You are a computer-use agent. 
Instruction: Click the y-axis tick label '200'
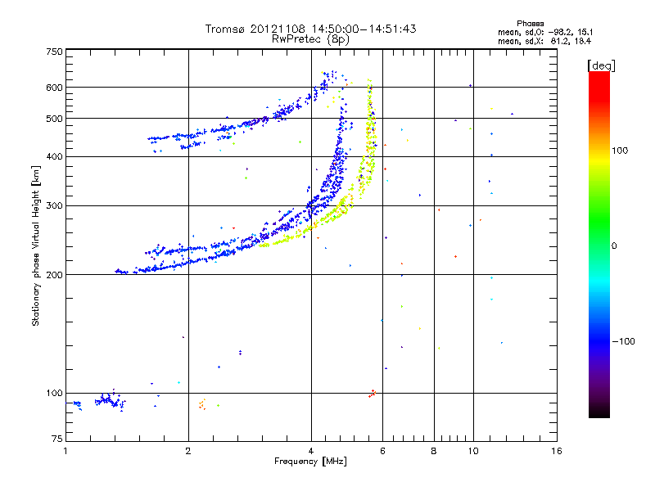54,275
